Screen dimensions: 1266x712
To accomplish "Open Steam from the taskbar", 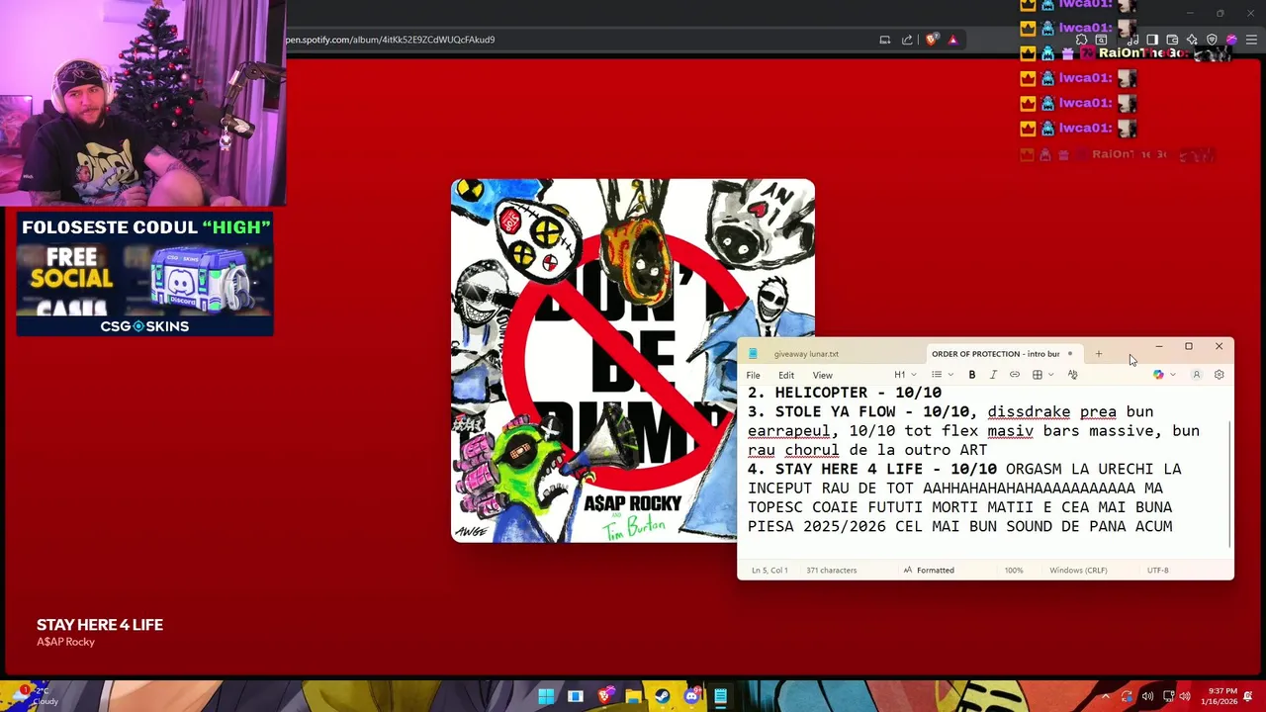I will pos(662,696).
